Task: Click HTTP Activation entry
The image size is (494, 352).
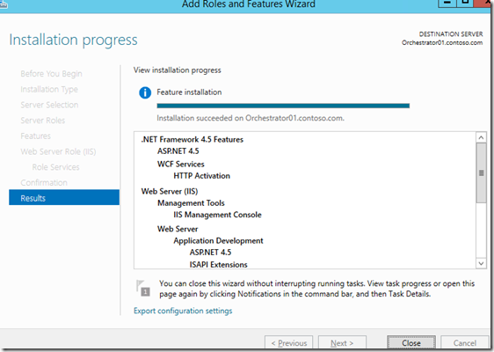Action: point(201,176)
